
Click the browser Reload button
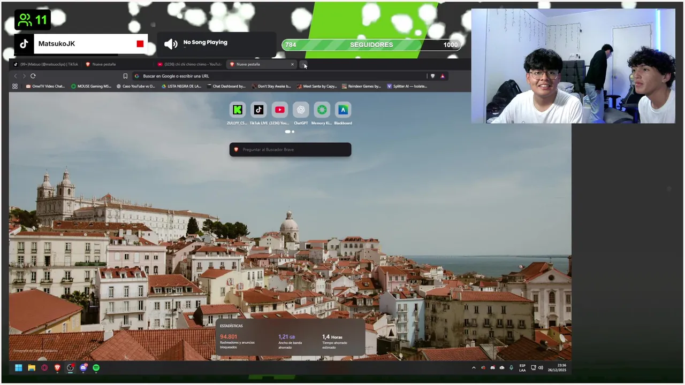click(x=33, y=76)
